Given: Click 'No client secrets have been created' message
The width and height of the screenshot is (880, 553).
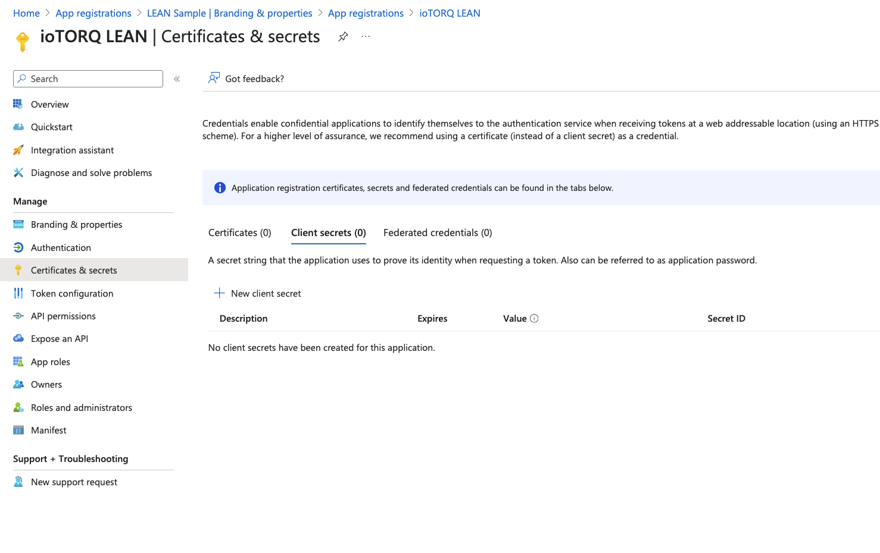Looking at the screenshot, I should (x=322, y=348).
